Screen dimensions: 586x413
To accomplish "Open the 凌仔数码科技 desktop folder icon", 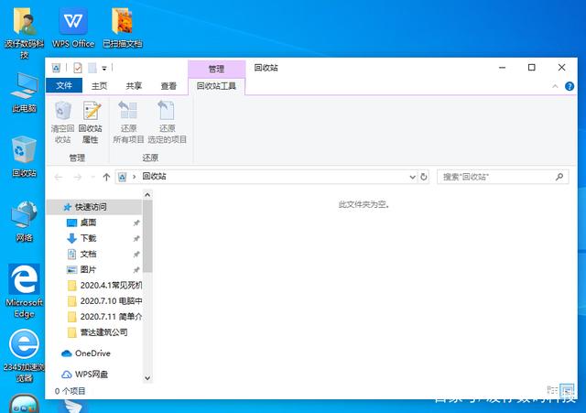I will click(x=25, y=33).
